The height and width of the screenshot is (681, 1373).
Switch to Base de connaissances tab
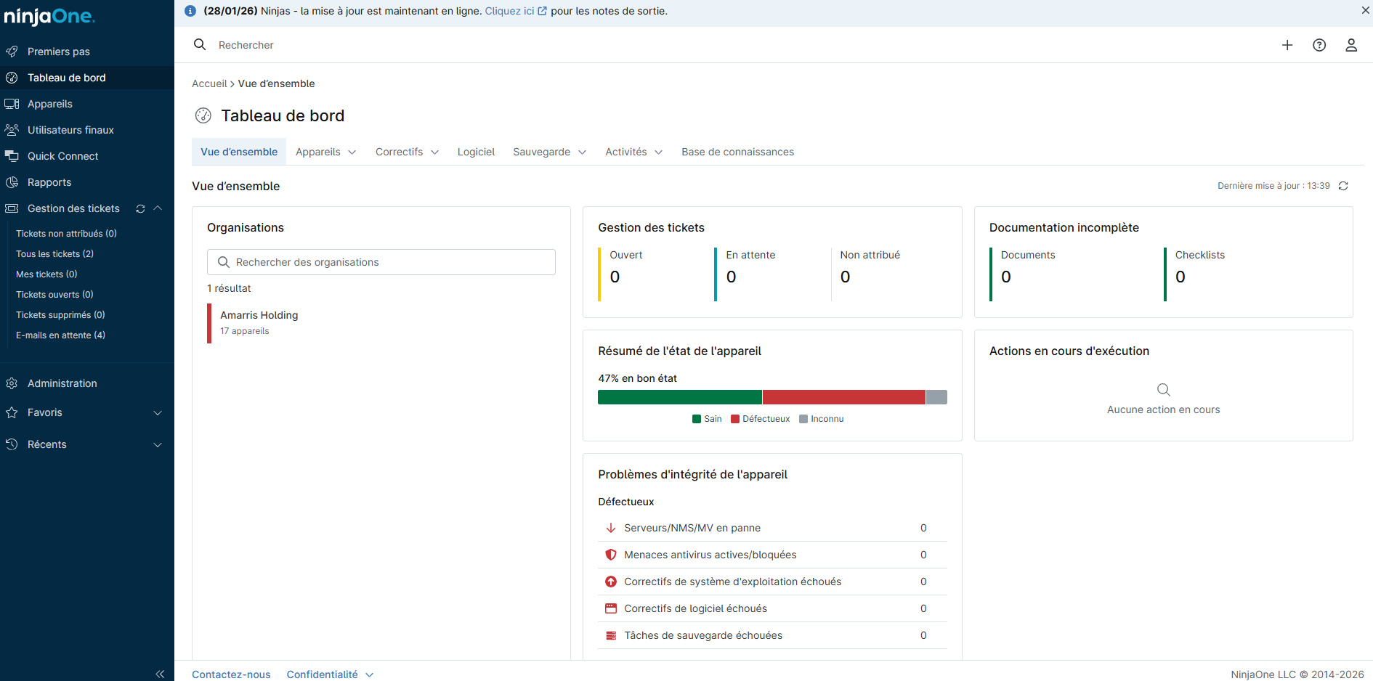point(737,152)
